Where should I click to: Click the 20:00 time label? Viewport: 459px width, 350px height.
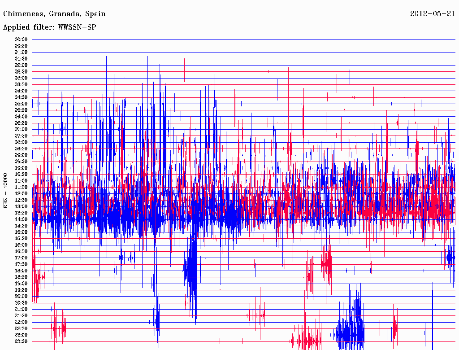tap(21, 296)
